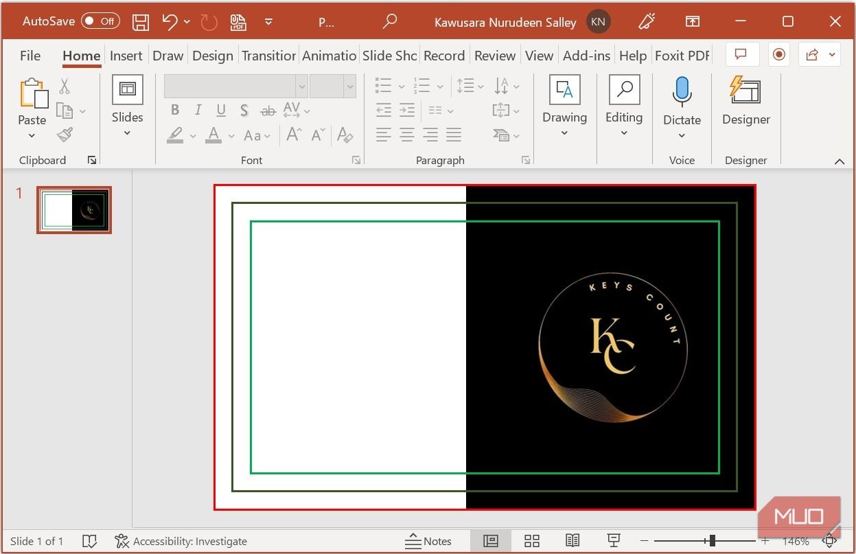Decrease font size icon
The width and height of the screenshot is (856, 554).
tap(318, 135)
